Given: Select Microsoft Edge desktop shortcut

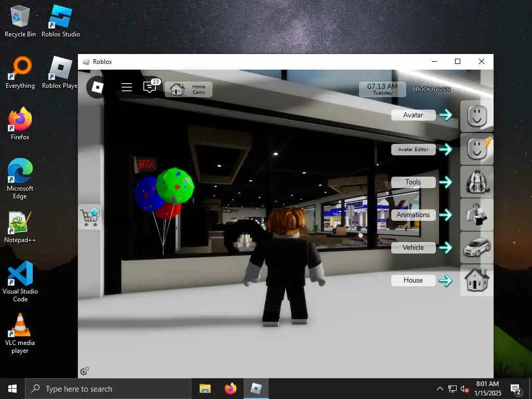Looking at the screenshot, I should pos(20,179).
